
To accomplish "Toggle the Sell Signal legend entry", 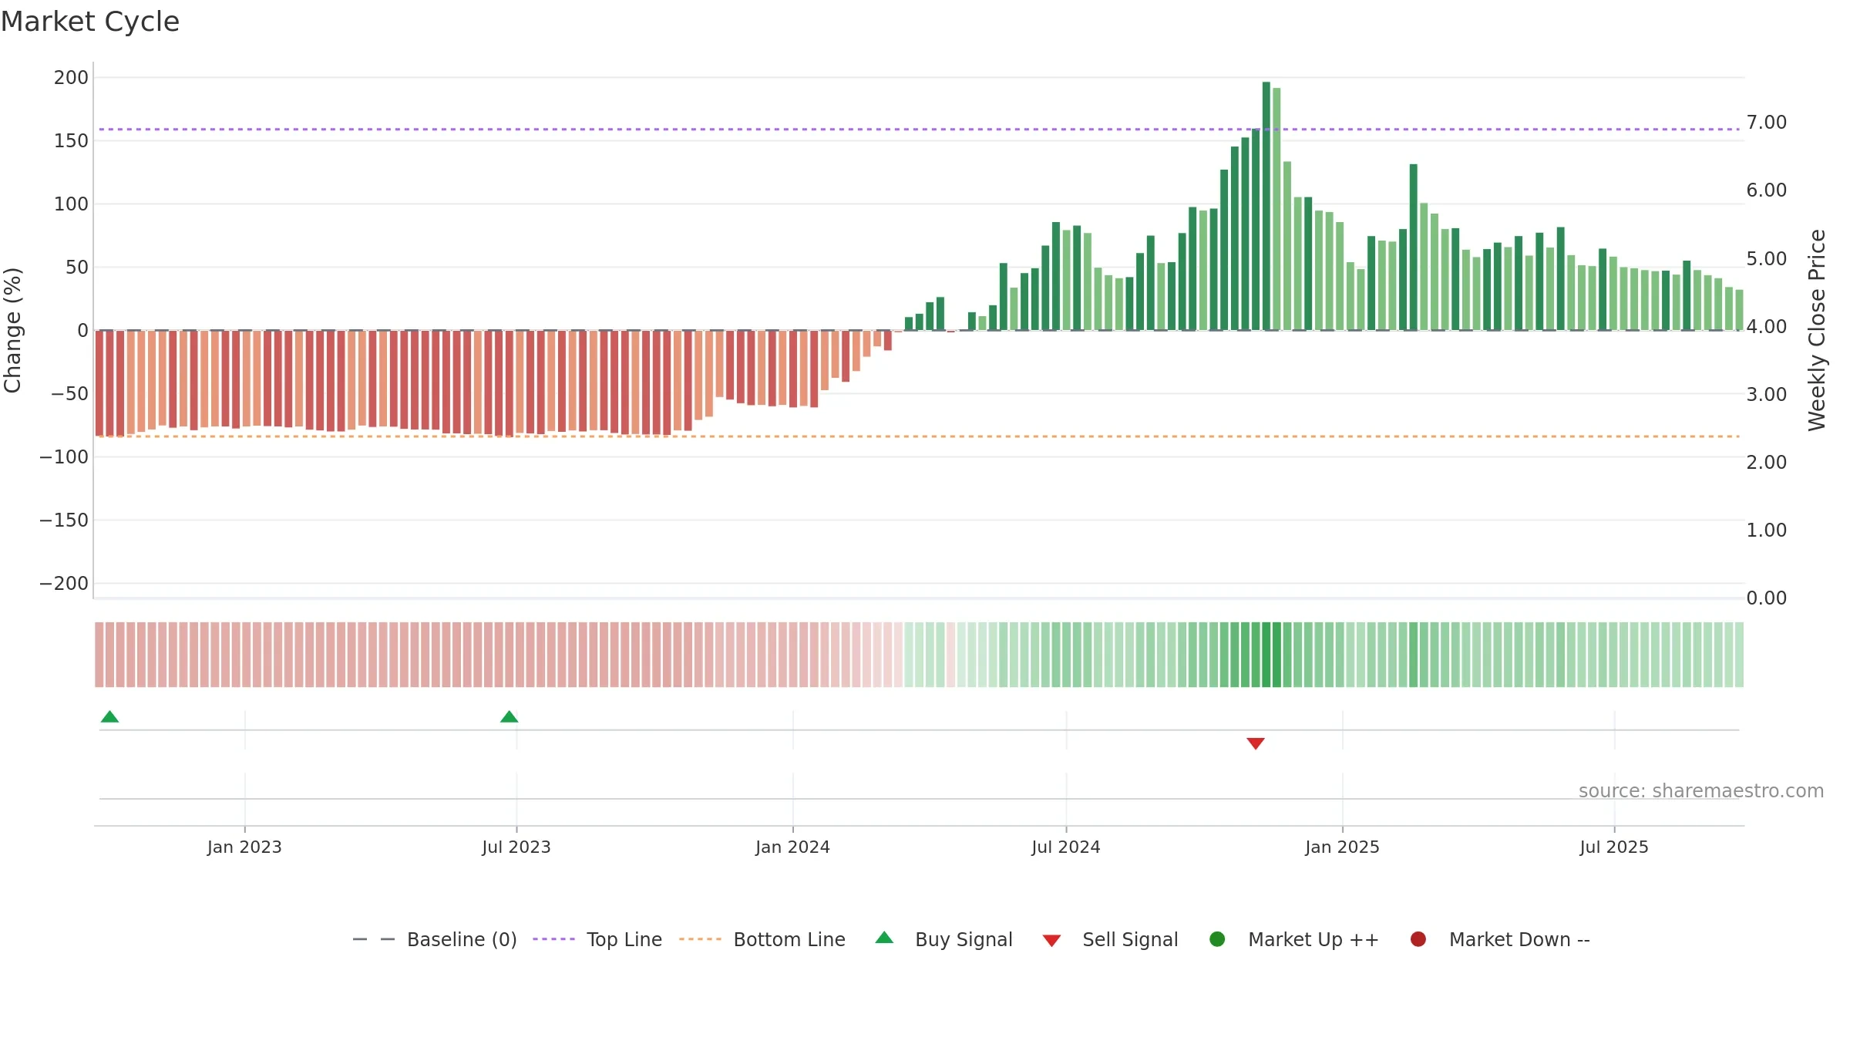I will [x=1110, y=939].
